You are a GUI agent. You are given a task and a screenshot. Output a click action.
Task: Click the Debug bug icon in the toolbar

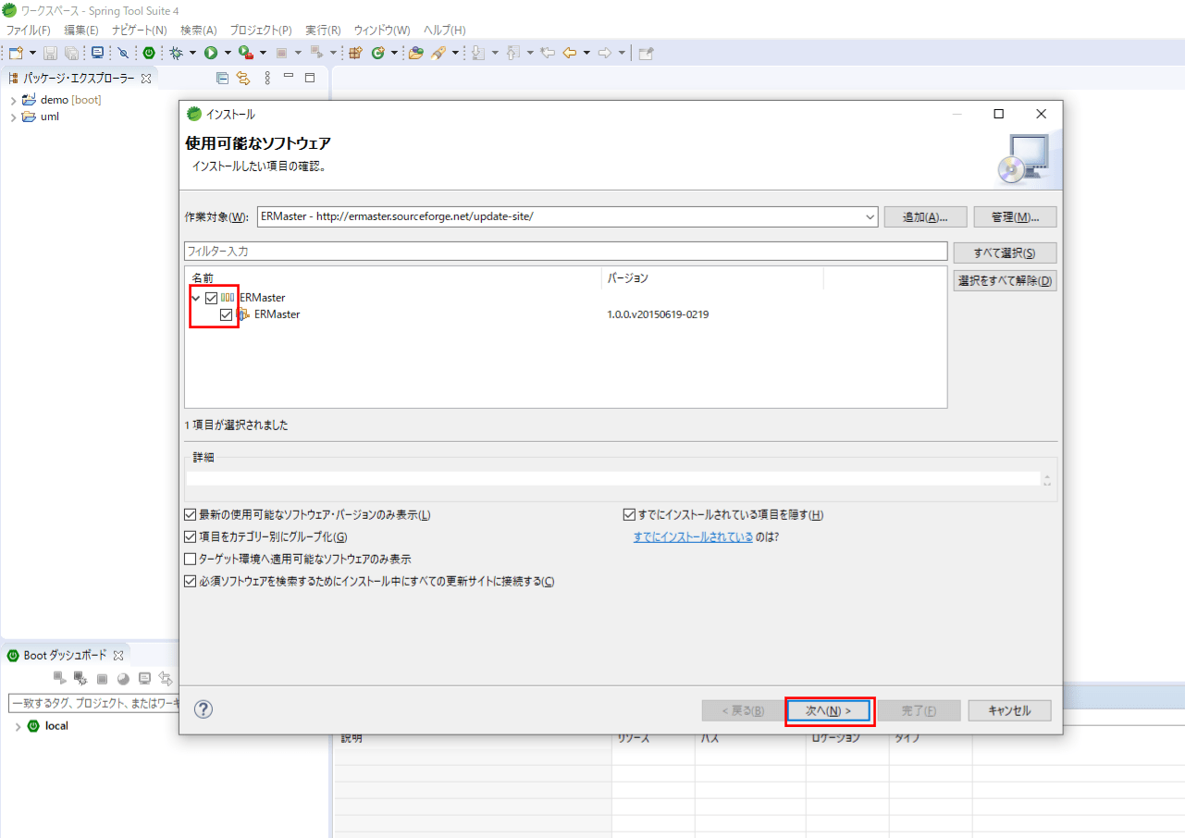[x=176, y=53]
